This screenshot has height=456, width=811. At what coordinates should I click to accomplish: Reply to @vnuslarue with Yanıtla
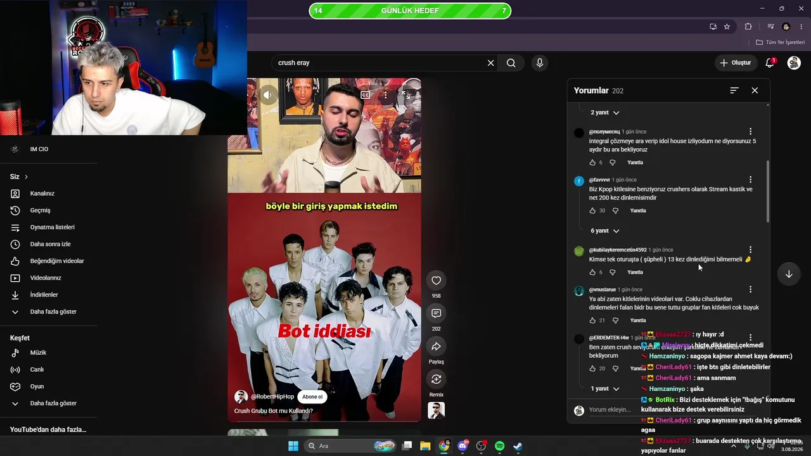pyautogui.click(x=638, y=320)
